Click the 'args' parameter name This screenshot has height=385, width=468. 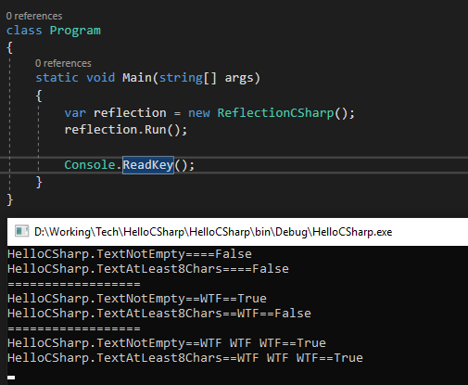coord(239,78)
